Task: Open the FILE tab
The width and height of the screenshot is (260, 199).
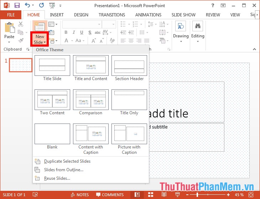Action: [x=11, y=15]
